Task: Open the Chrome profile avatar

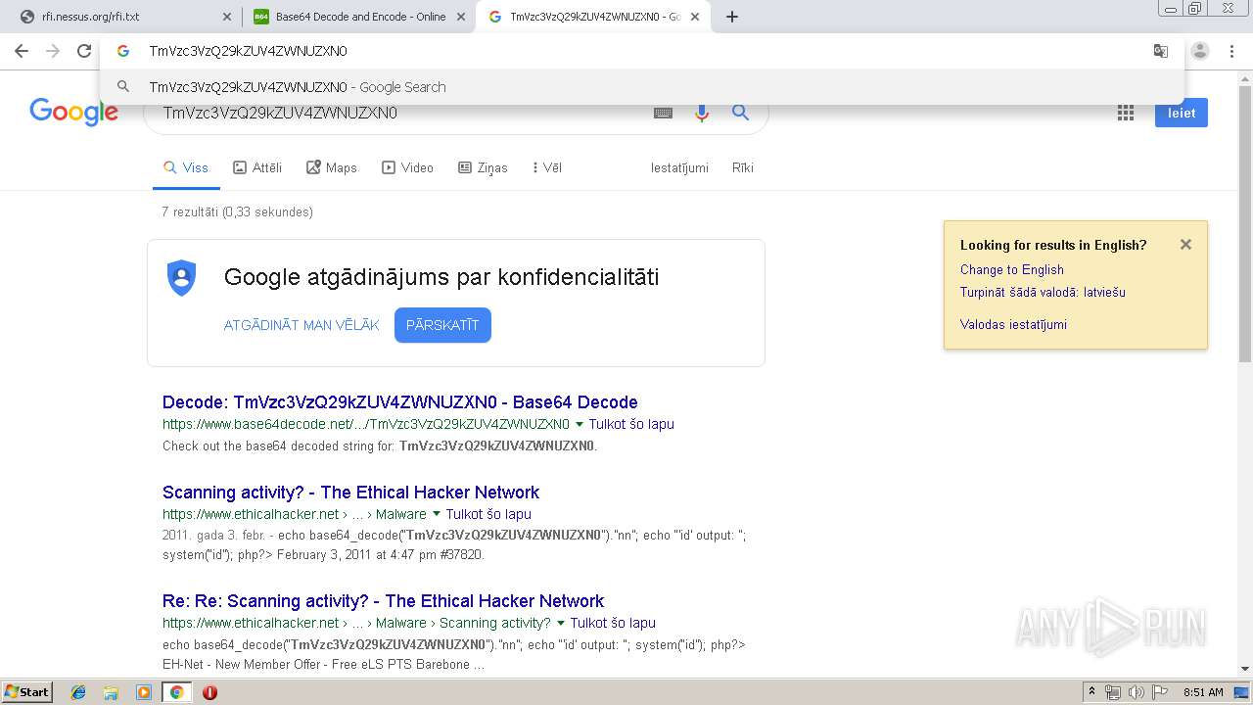Action: tap(1200, 51)
